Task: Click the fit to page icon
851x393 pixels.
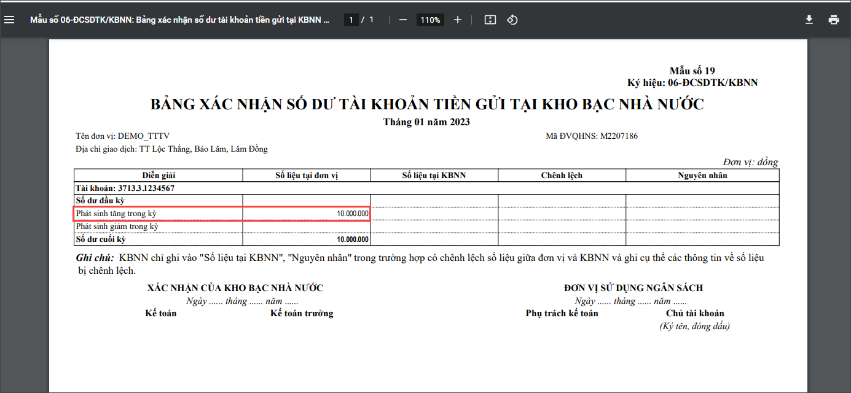Action: click(490, 20)
